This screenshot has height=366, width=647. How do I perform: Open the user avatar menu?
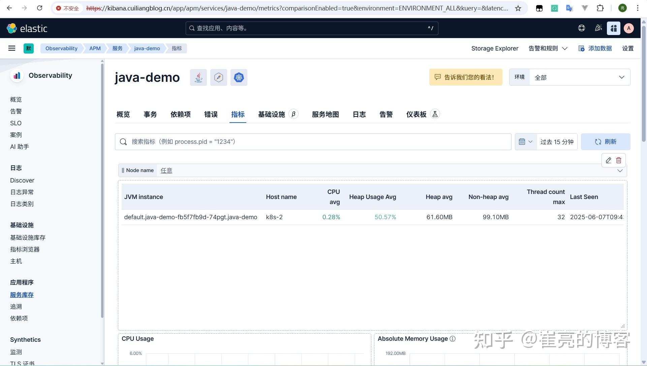coord(629,28)
